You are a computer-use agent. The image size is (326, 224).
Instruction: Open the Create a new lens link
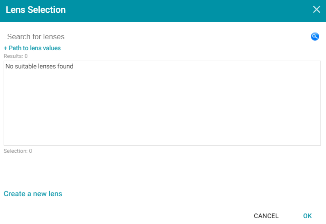pos(33,194)
